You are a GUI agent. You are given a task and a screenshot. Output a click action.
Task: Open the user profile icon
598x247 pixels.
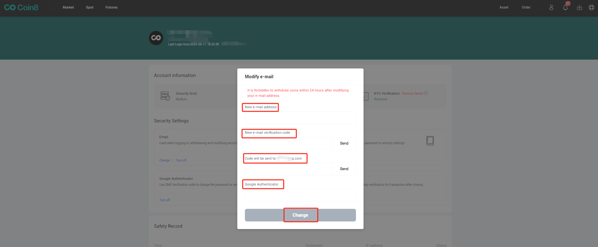551,8
